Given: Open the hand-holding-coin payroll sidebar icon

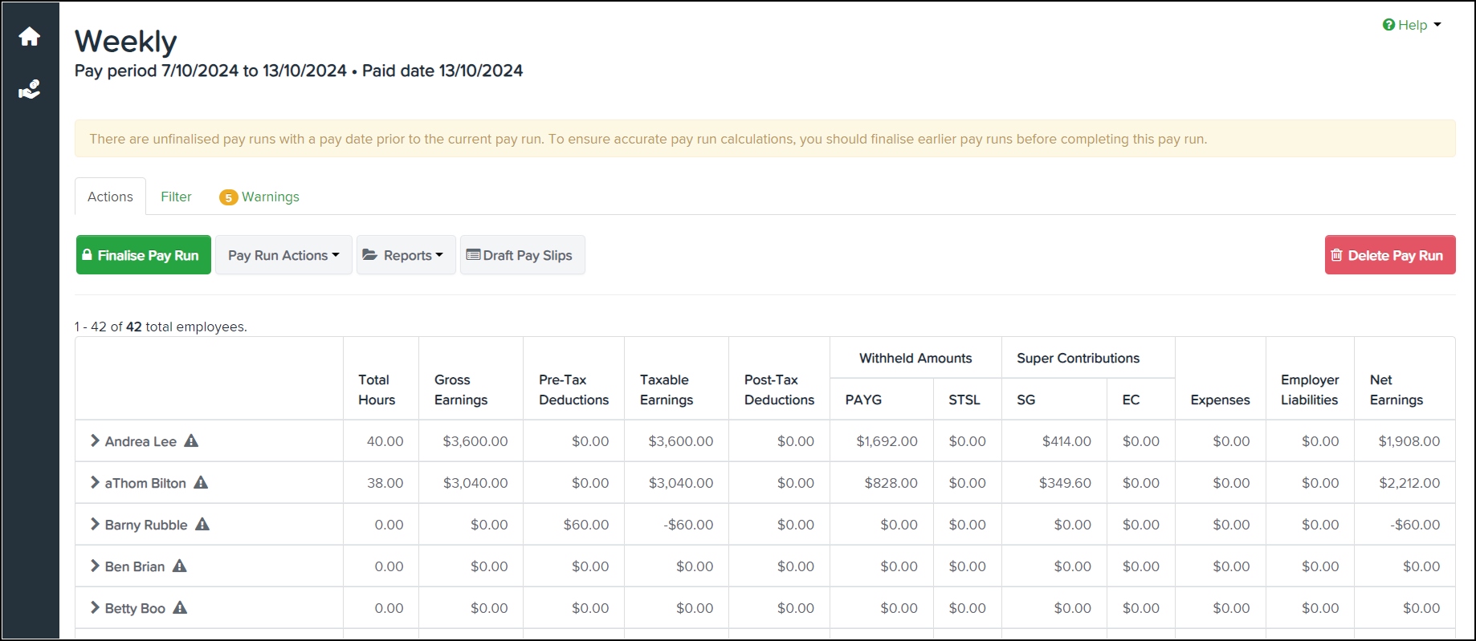Looking at the screenshot, I should pyautogui.click(x=30, y=89).
